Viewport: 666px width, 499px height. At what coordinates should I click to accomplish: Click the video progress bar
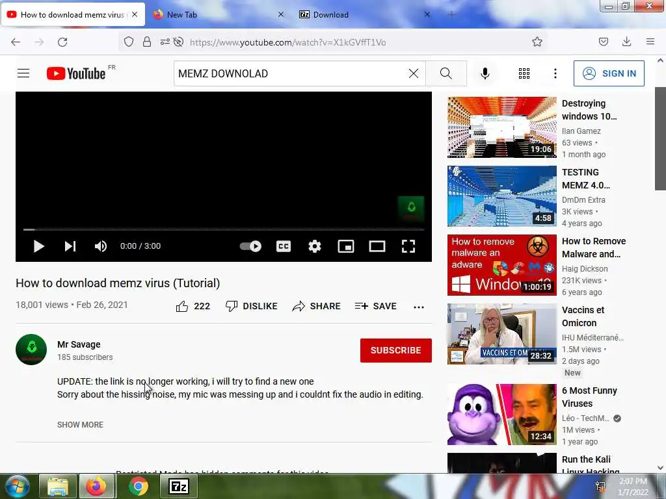[224, 229]
